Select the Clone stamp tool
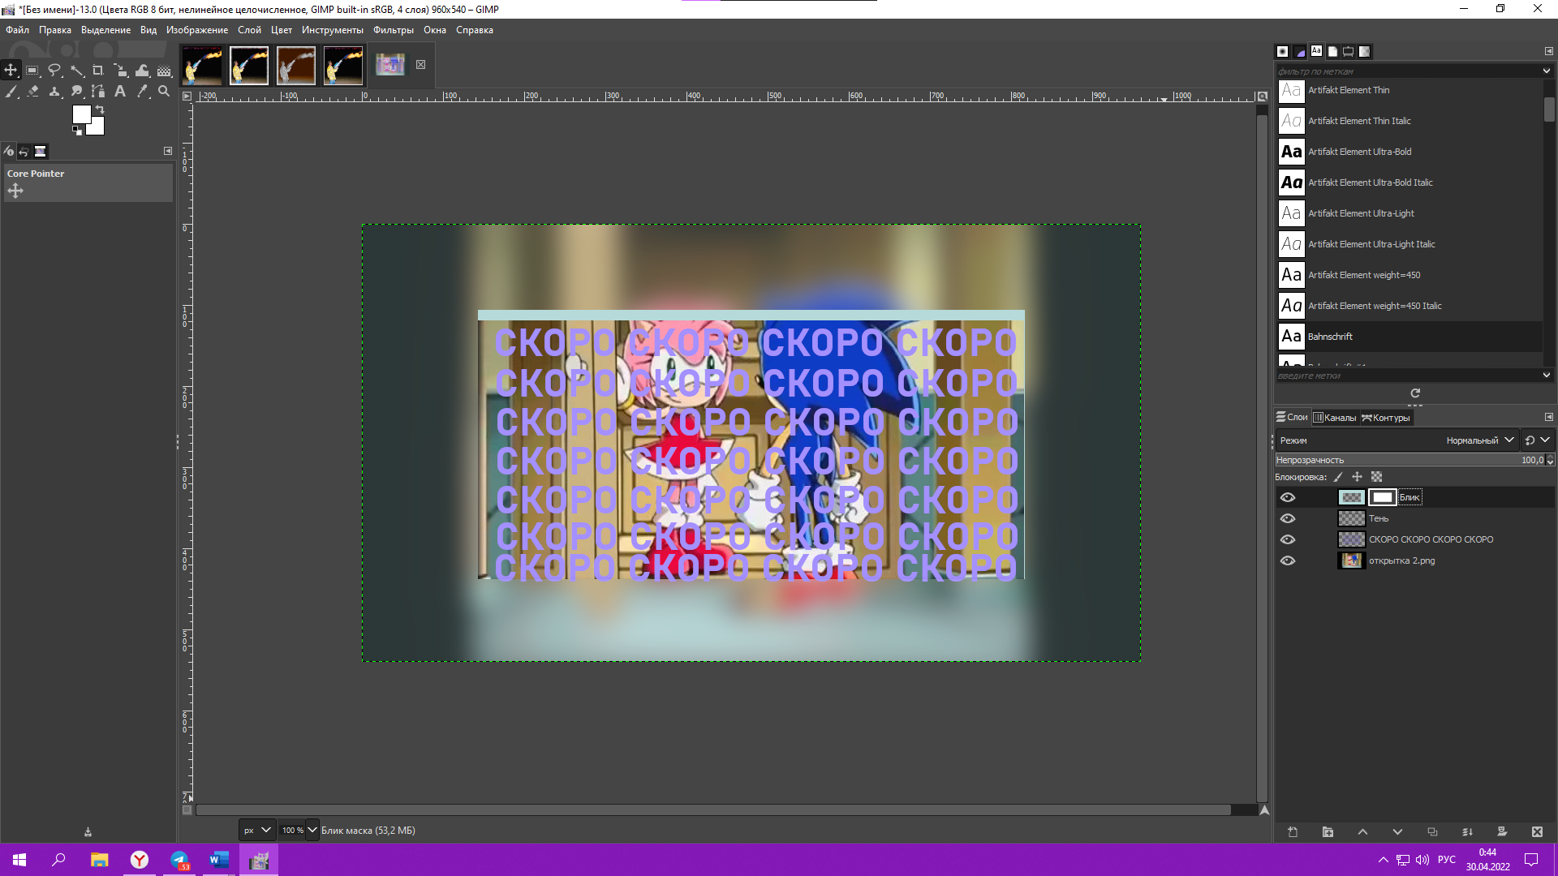 54,92
